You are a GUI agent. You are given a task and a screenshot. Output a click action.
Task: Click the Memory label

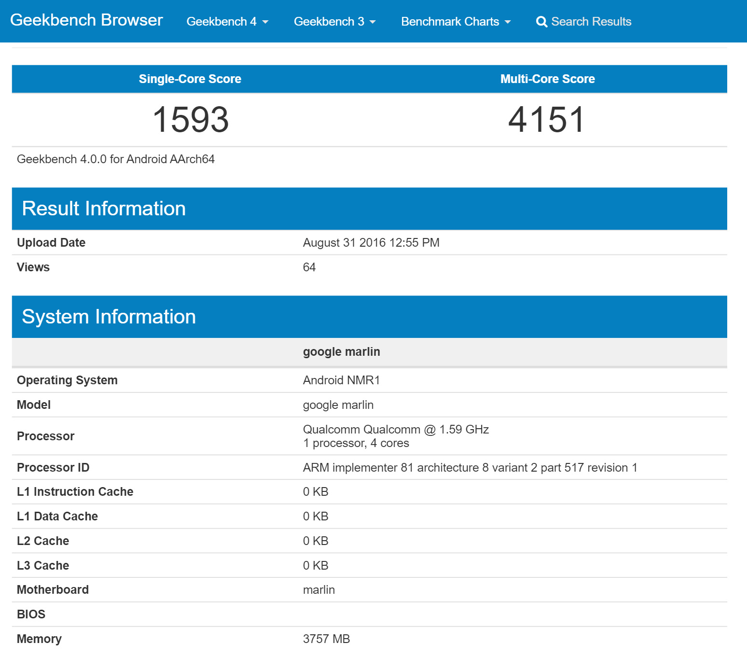[x=40, y=639]
